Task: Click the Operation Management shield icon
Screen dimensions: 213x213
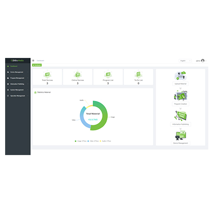Action: coord(8,96)
